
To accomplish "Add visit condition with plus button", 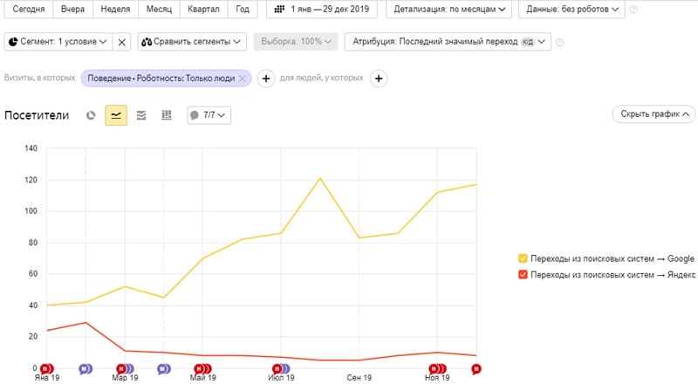I will 266,79.
